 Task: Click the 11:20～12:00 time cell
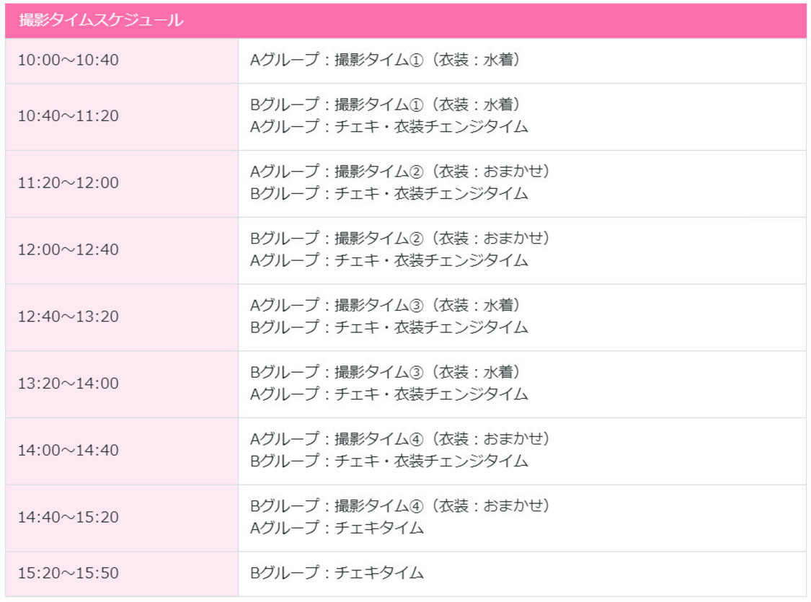(x=68, y=183)
